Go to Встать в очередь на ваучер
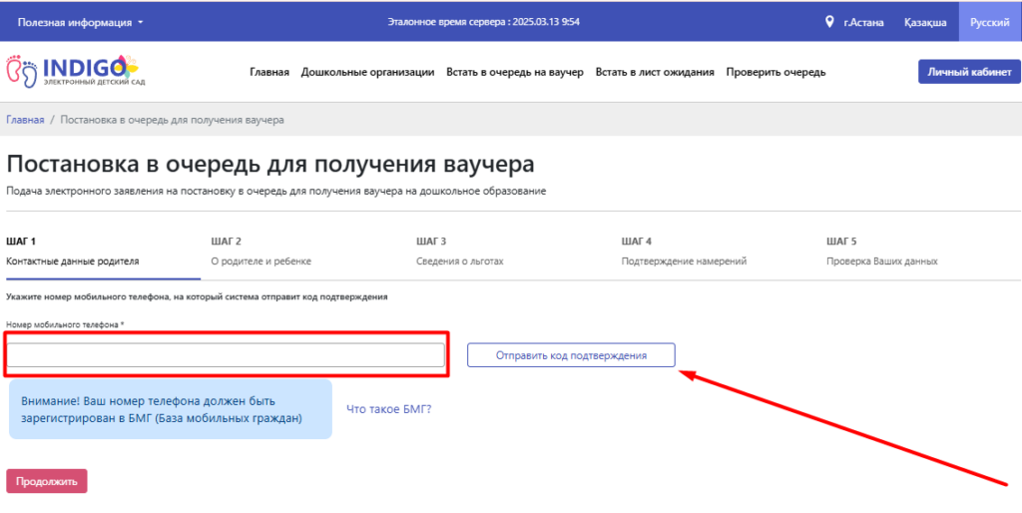The width and height of the screenshot is (1022, 513). click(515, 72)
